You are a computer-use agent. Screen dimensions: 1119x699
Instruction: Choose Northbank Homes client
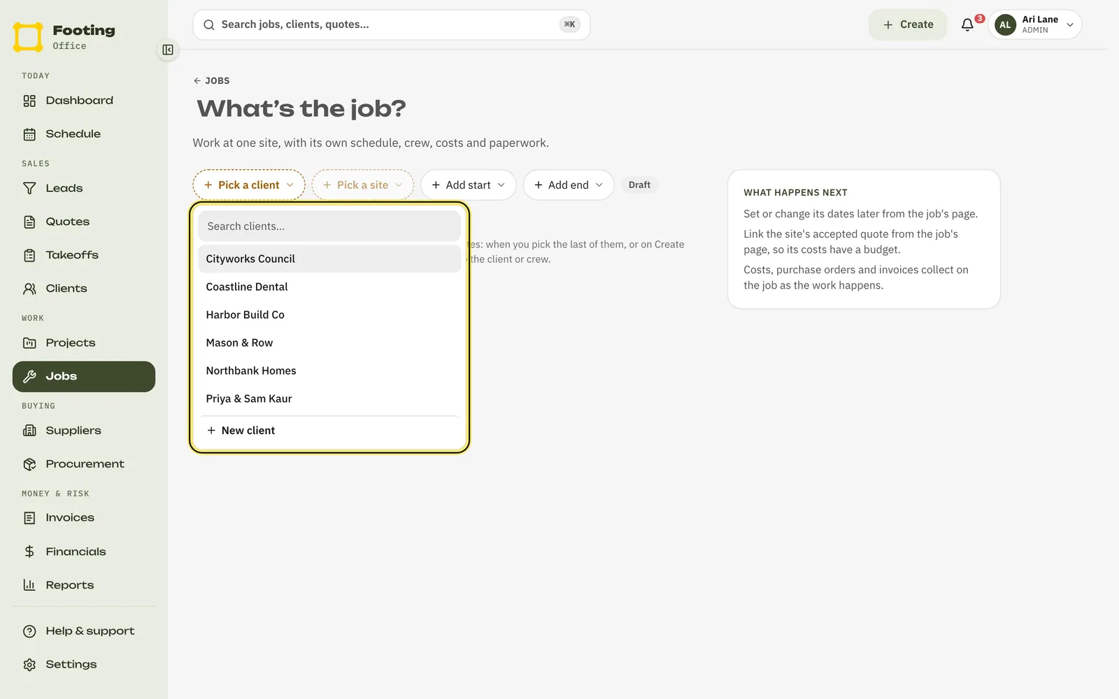click(x=329, y=370)
